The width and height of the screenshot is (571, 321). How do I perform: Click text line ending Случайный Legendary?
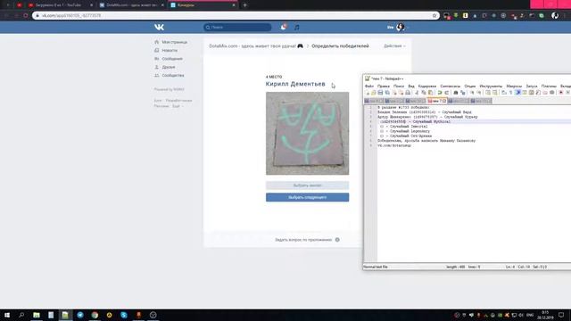tap(405, 131)
